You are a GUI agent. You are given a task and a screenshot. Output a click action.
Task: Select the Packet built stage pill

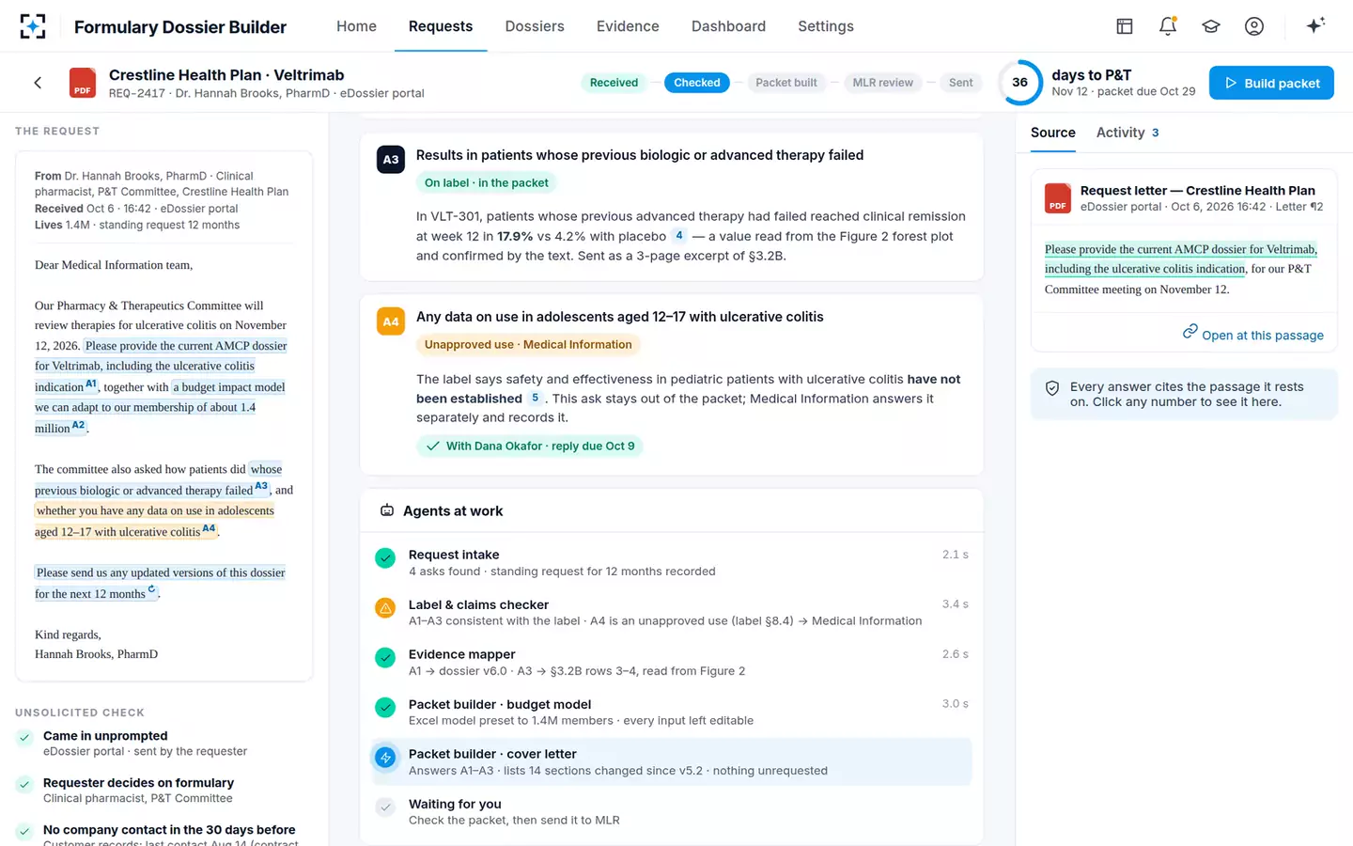point(786,83)
